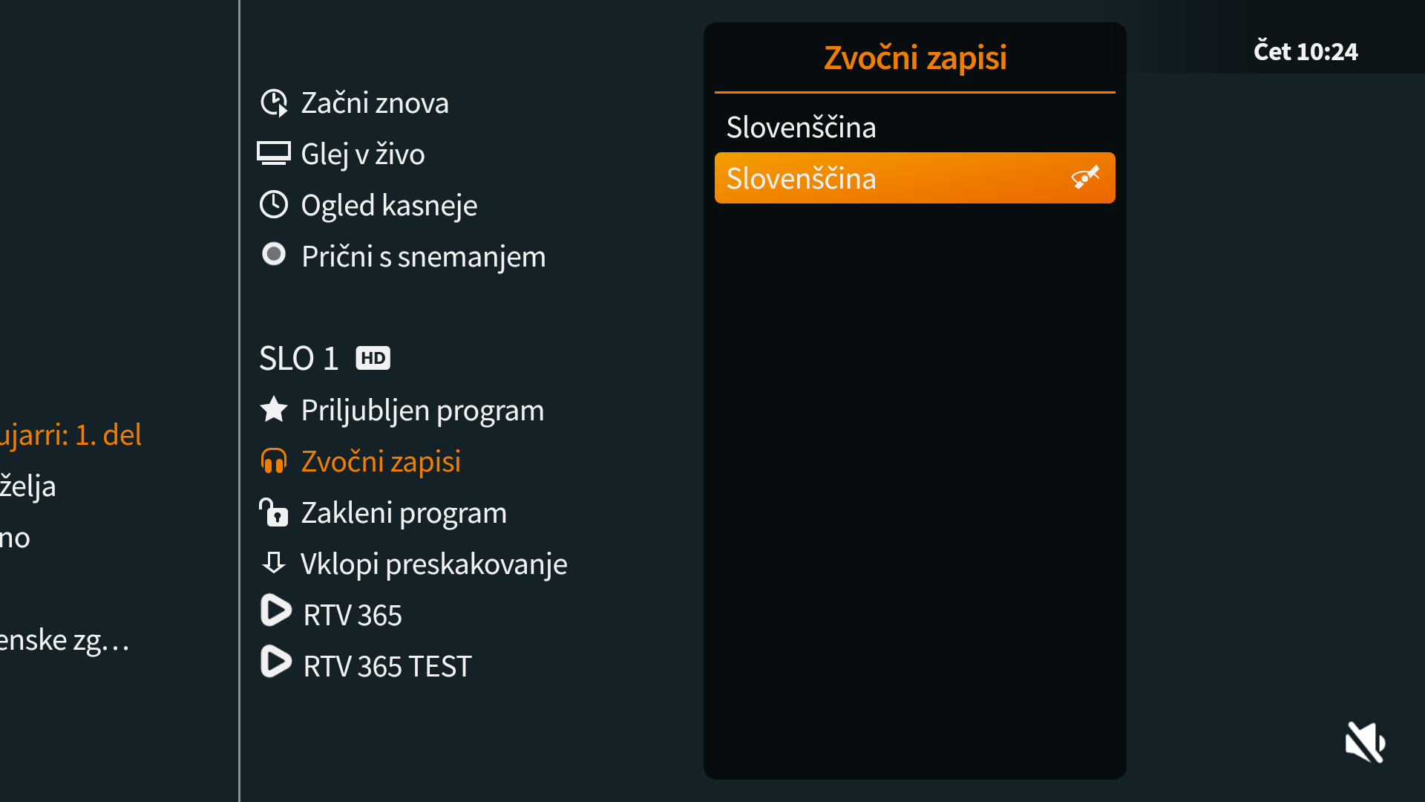
Task: Choose Glej v živo option
Action: tap(363, 154)
